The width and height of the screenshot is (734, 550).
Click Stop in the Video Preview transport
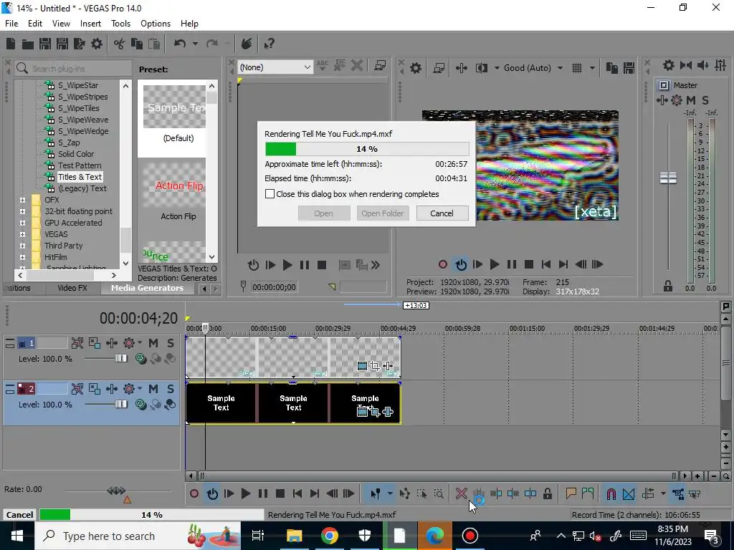(x=529, y=264)
